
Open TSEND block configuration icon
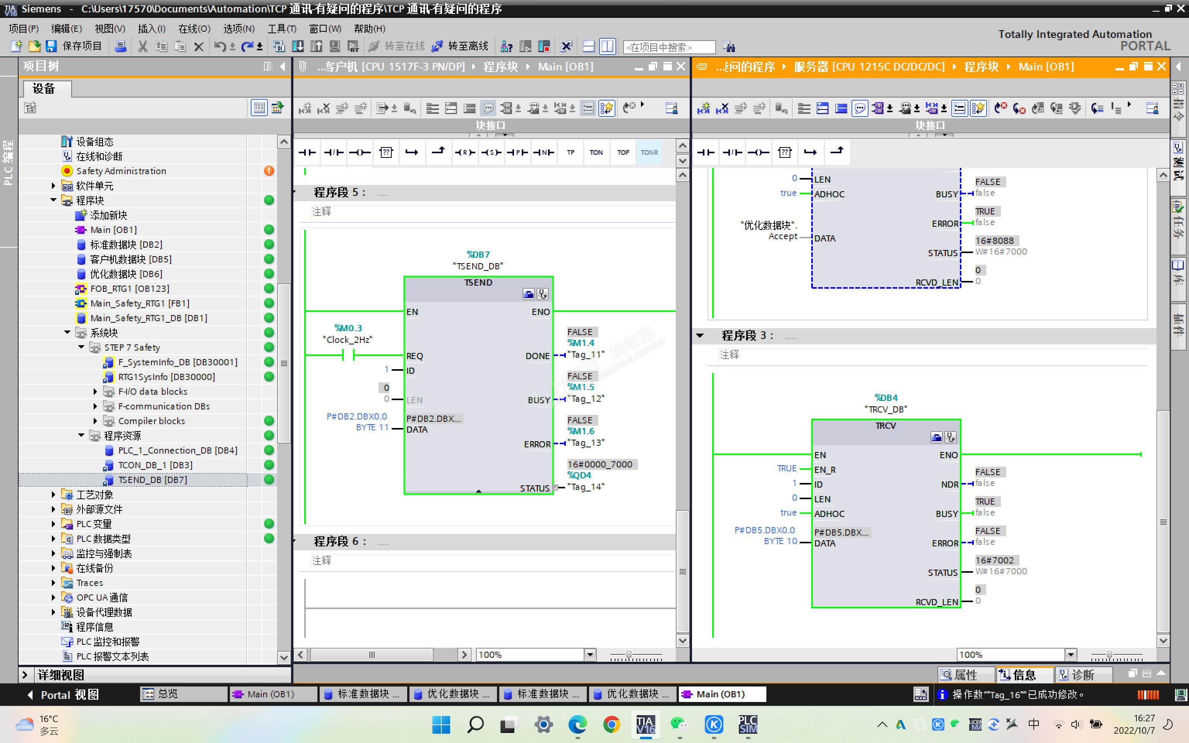[529, 294]
